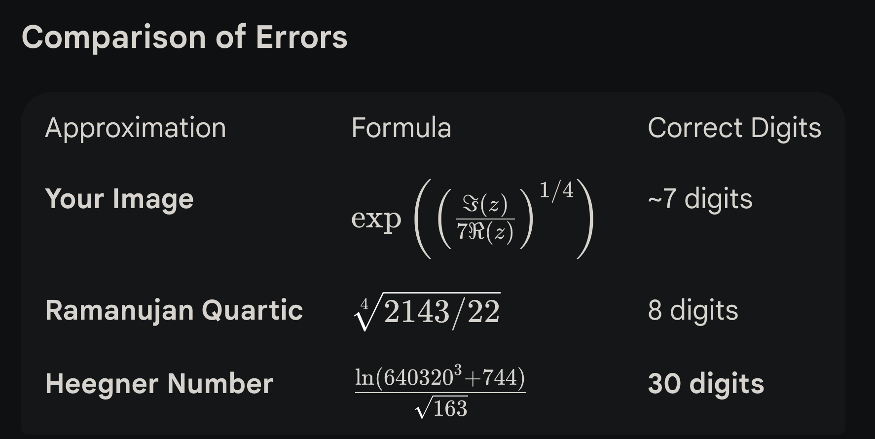
Task: Select the ℑ(z) numerator
Action: [485, 205]
